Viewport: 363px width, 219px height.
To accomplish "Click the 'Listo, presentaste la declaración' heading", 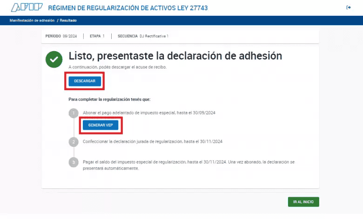I will coord(175,56).
